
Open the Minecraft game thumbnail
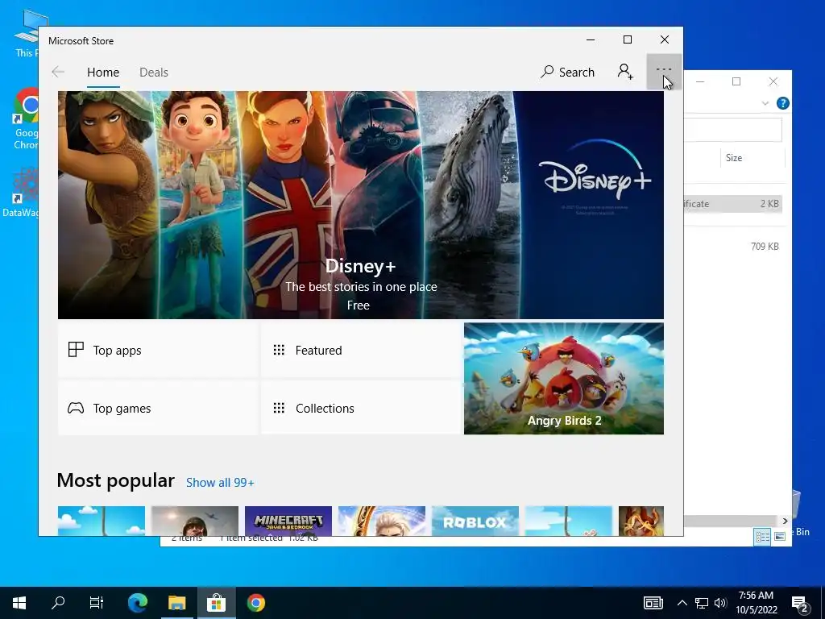click(x=288, y=521)
